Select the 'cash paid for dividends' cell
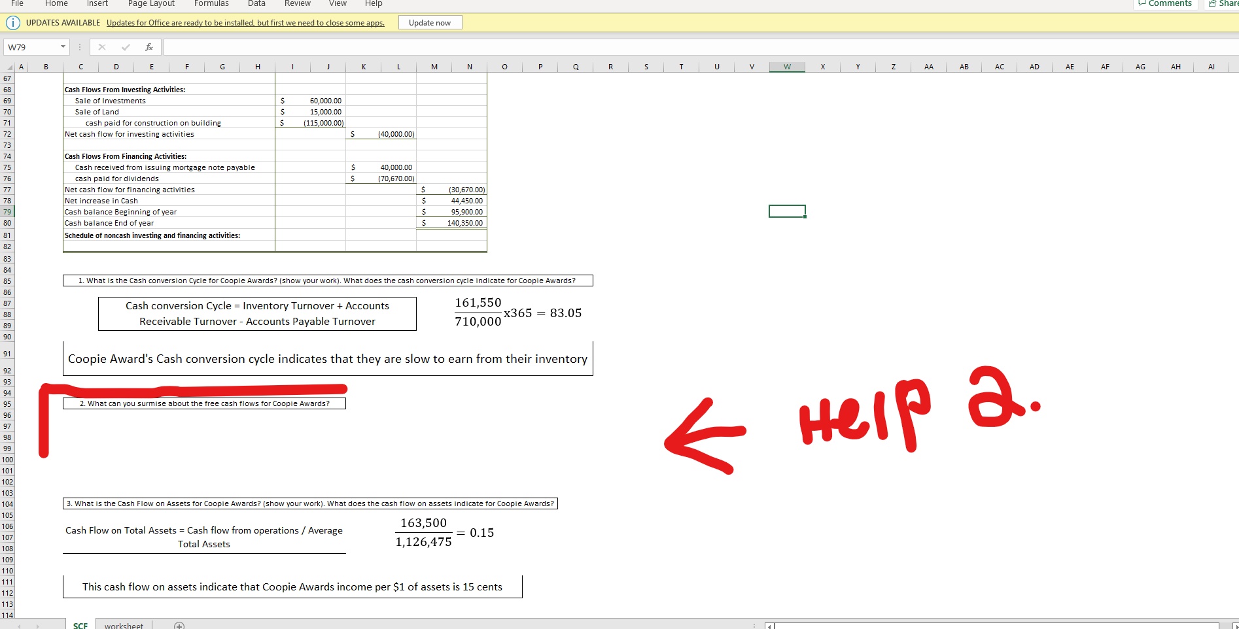The width and height of the screenshot is (1239, 629). pos(169,178)
